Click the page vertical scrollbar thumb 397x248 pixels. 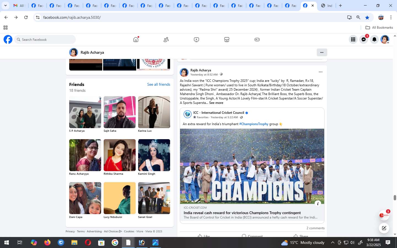[395, 198]
